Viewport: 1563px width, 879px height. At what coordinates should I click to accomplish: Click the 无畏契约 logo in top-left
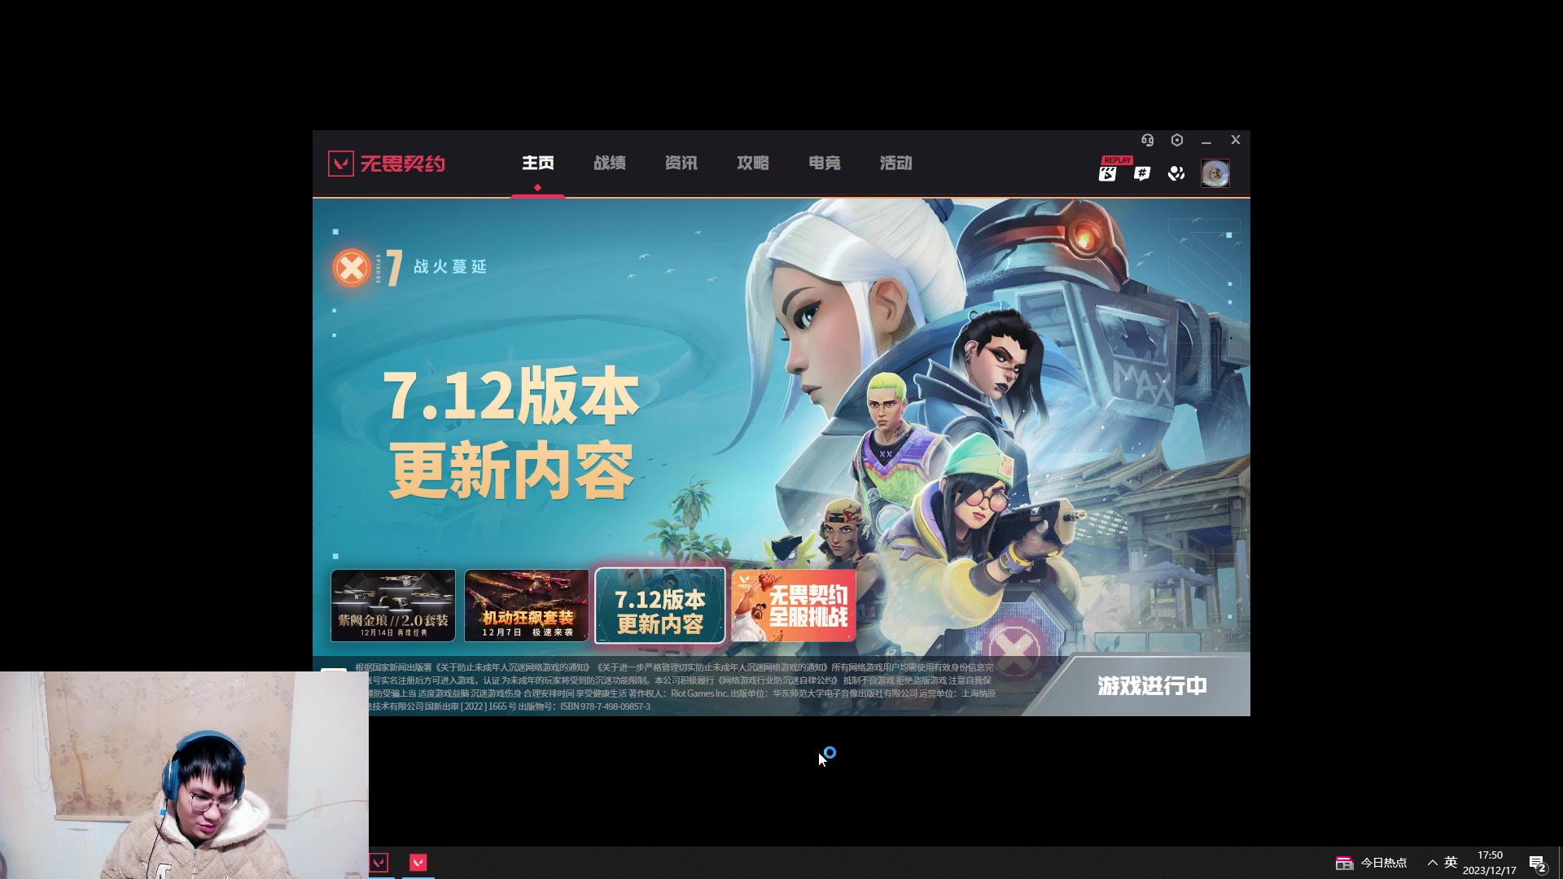point(387,163)
